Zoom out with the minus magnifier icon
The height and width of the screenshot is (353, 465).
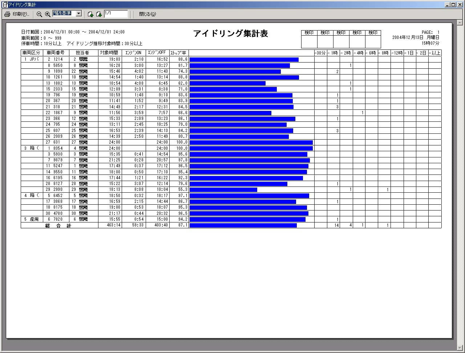click(x=39, y=14)
